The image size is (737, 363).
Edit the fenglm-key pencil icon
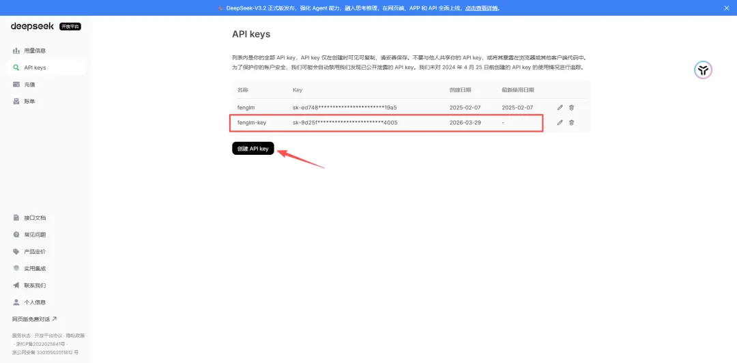560,123
